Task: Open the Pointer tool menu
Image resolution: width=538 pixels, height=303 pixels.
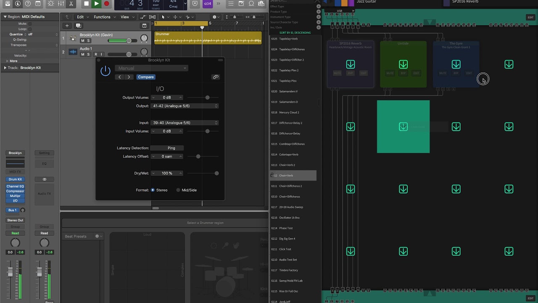Action: click(165, 17)
